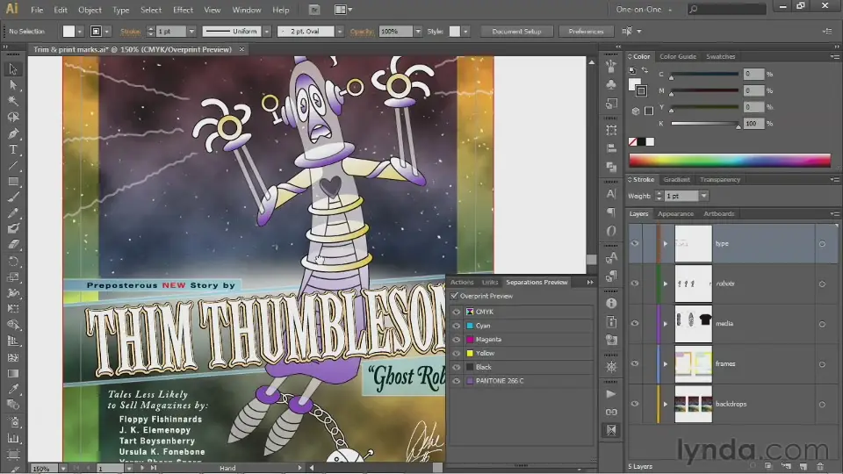Select the Shape Builder tool
Screen dimensions: 843x474
pos(13,325)
